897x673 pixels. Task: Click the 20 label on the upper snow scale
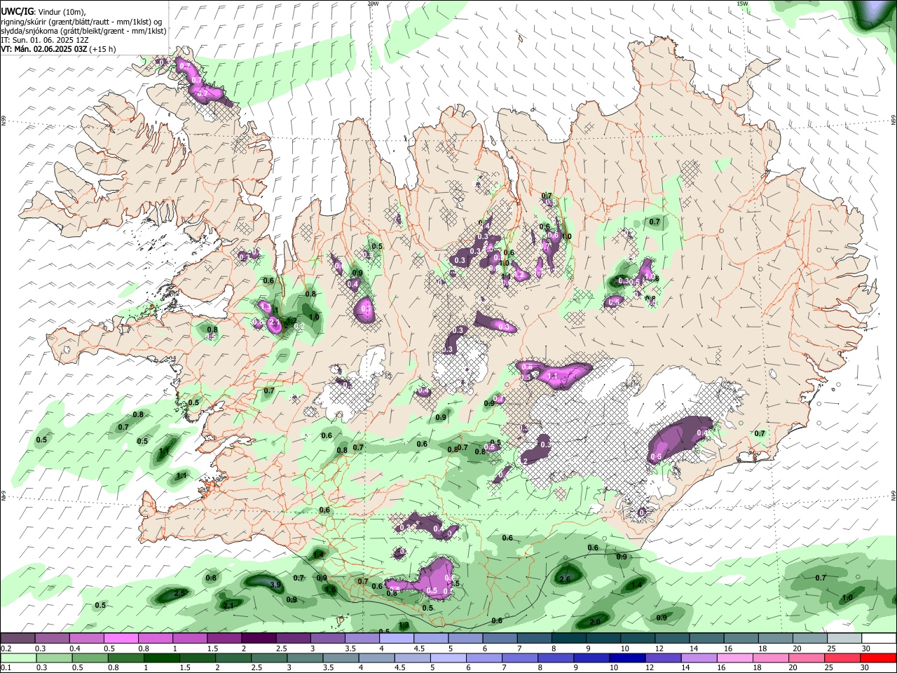pos(797,648)
